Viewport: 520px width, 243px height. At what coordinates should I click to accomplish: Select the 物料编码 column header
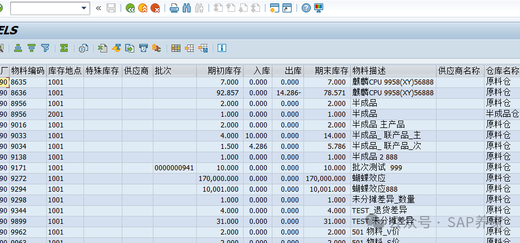[28, 70]
